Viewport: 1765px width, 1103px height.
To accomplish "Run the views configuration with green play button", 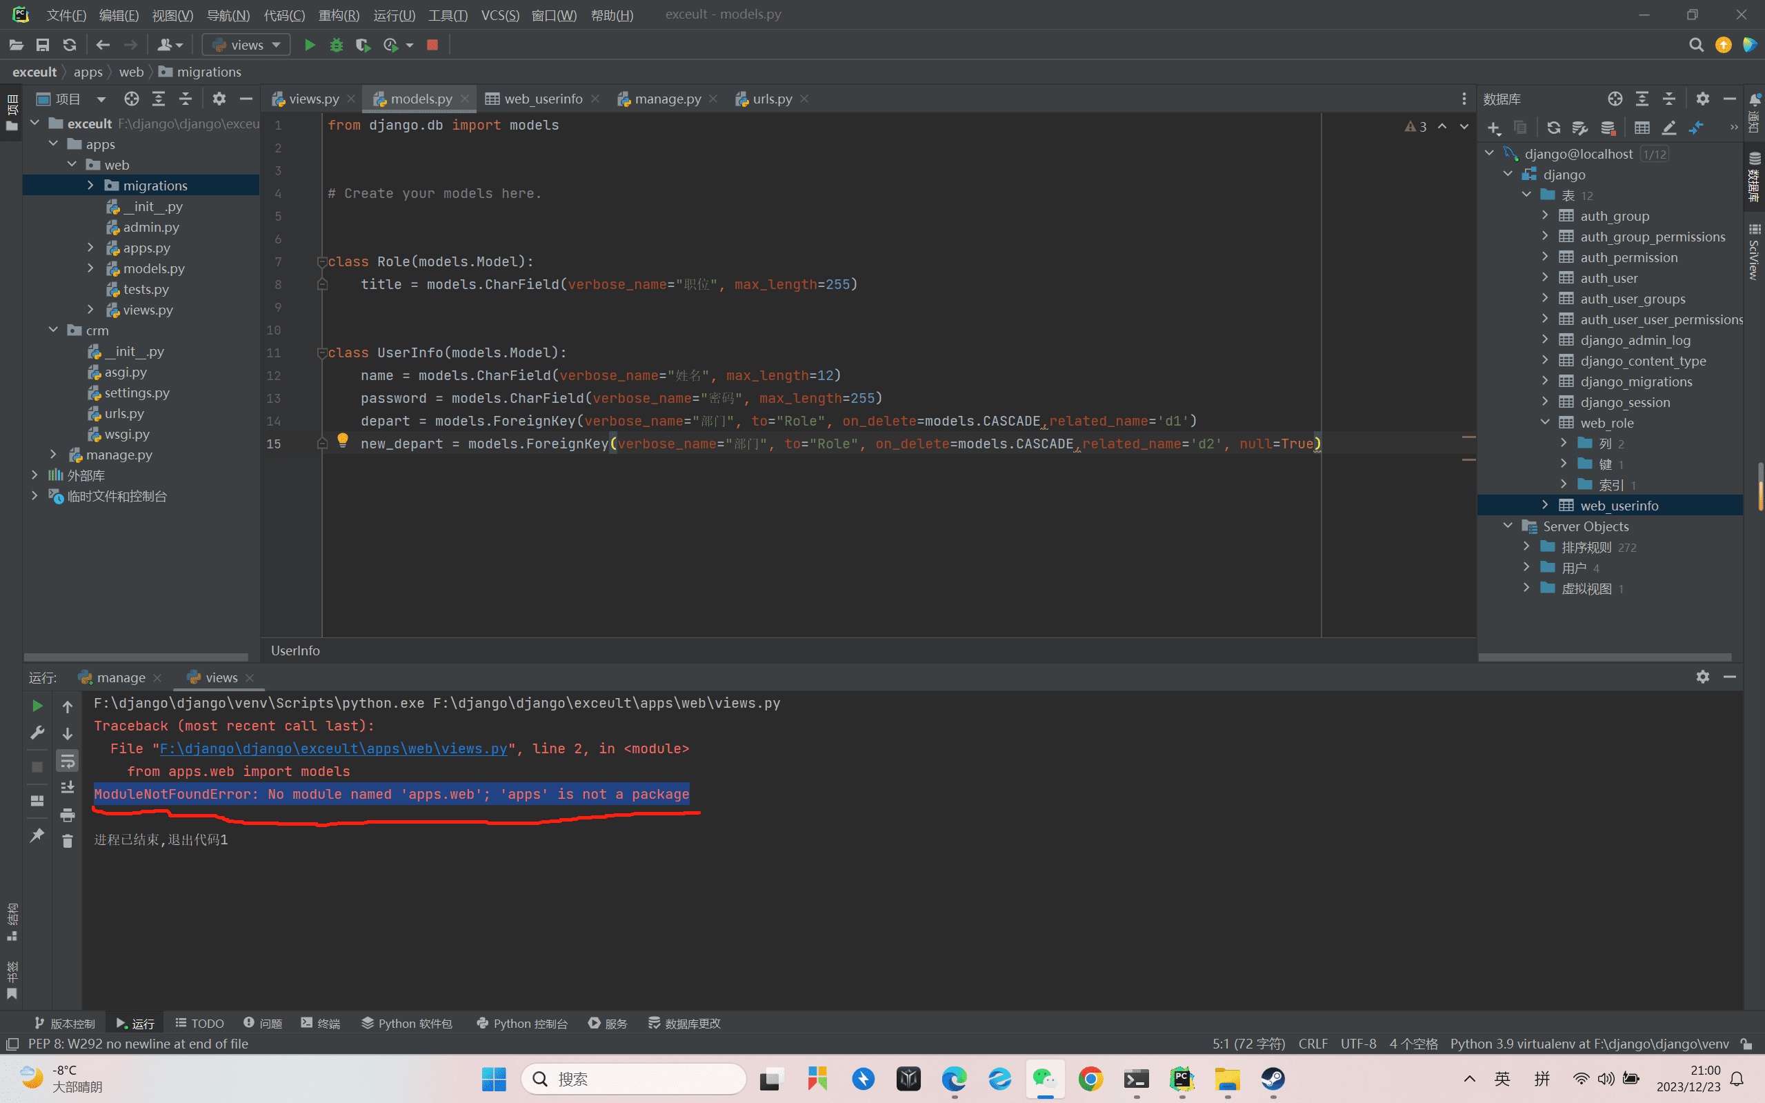I will tap(309, 46).
